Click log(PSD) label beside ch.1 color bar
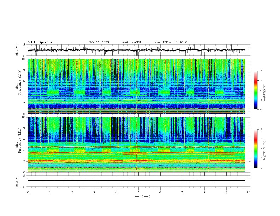The width and height of the screenshot is (280, 216). [264, 92]
